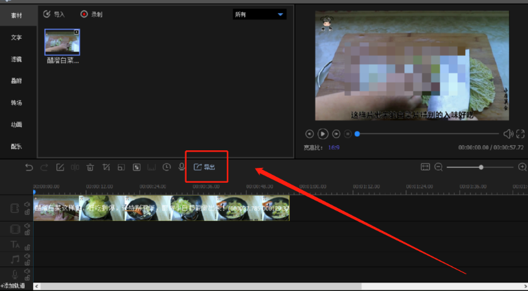This screenshot has width=528, height=291.
Task: Click the timeline ruler at 00:01:12.00
Action: pos(366,186)
